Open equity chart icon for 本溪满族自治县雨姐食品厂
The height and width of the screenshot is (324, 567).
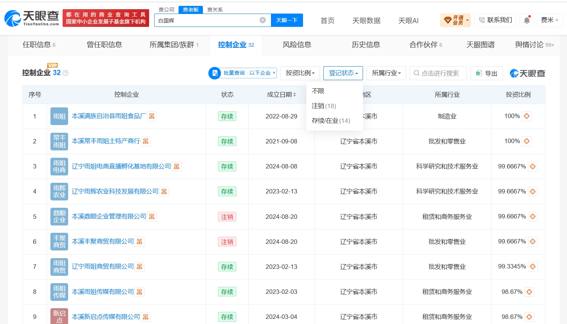(x=152, y=116)
